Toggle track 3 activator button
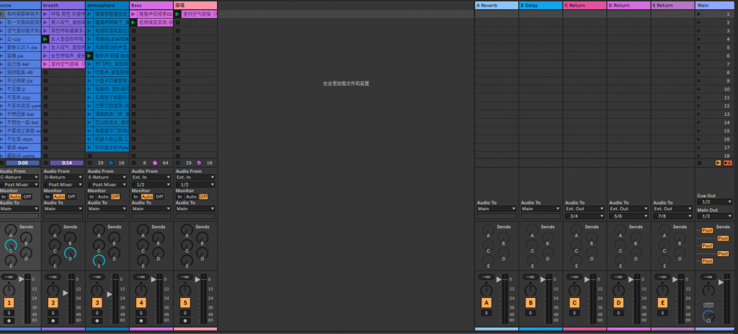 pos(97,303)
